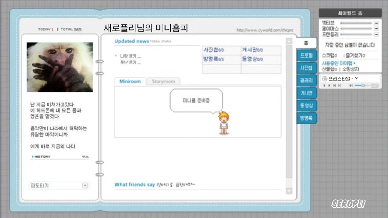Screen dimensions: 388x218
Task: Select the 갤러리 side tab
Action: tap(306, 81)
